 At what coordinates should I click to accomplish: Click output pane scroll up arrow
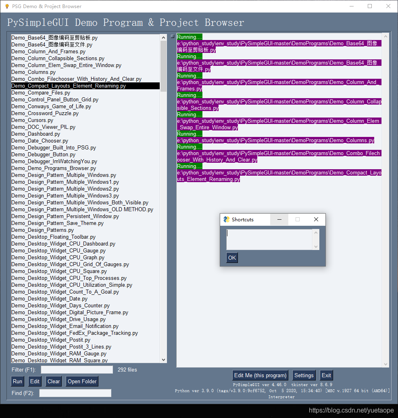[385, 36]
